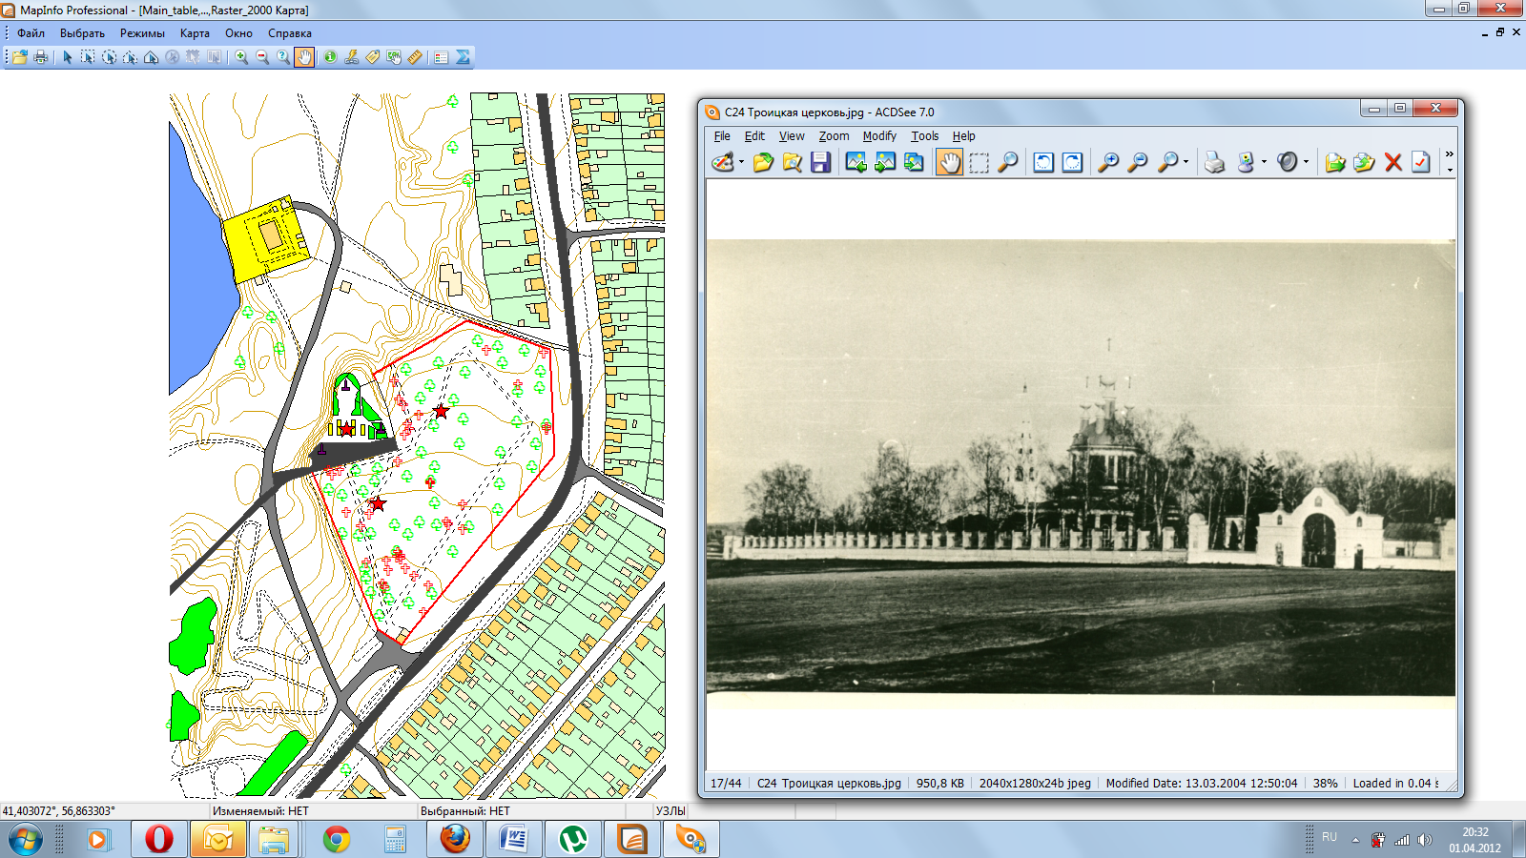Select the MapInfo Info tool icon

[330, 57]
